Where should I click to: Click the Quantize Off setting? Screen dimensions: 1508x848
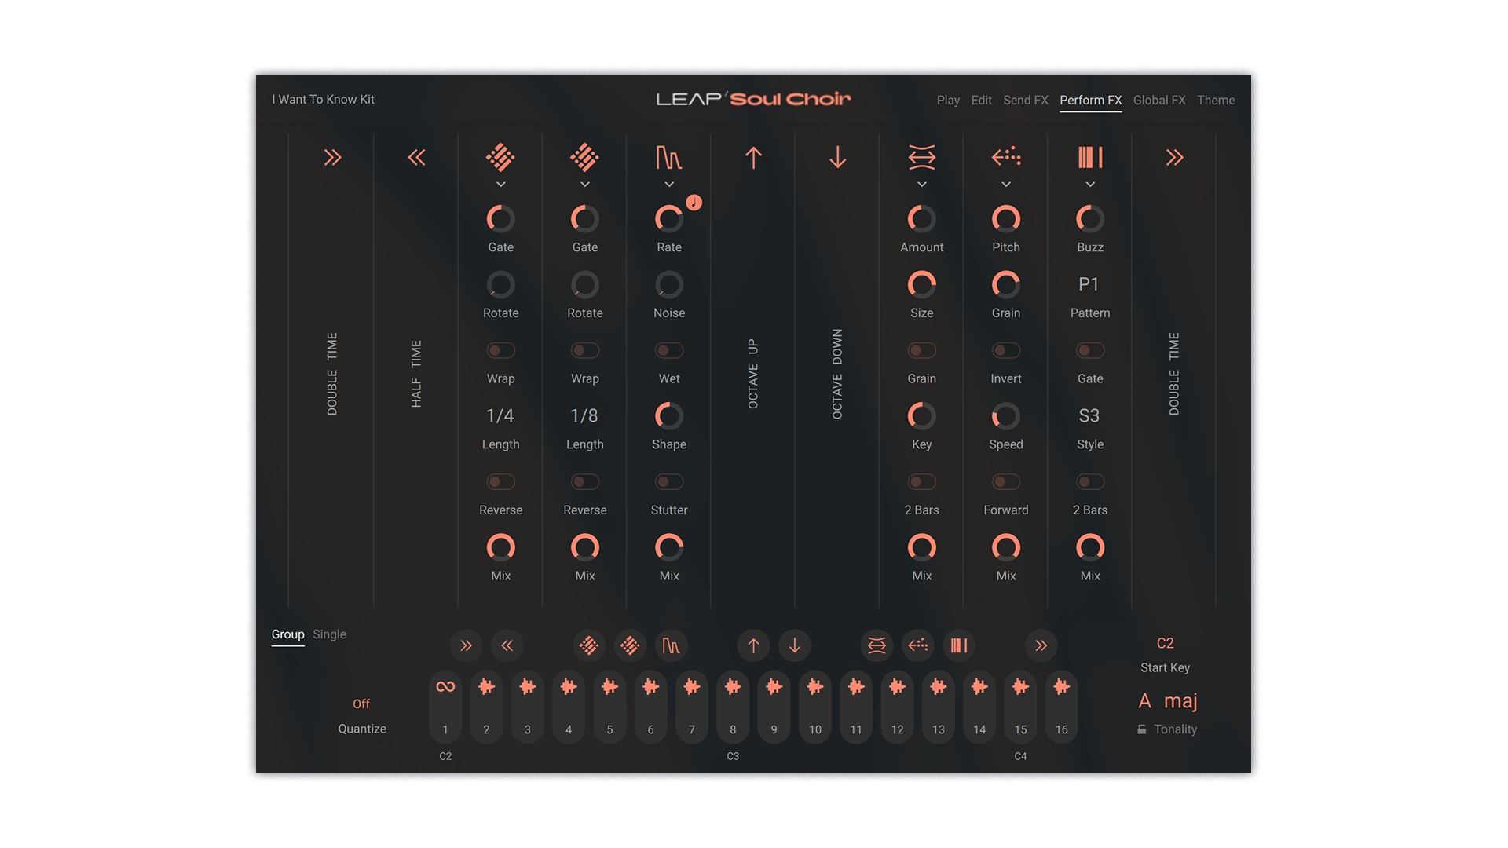click(361, 704)
